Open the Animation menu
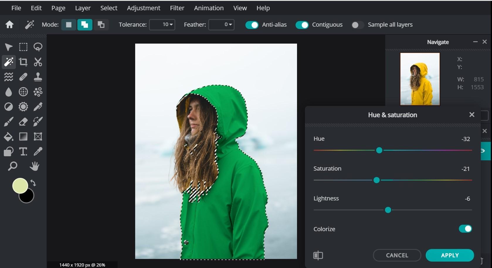The height and width of the screenshot is (268, 492). (x=209, y=8)
